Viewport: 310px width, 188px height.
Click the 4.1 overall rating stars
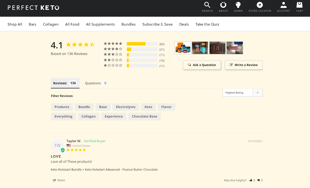pos(80,45)
